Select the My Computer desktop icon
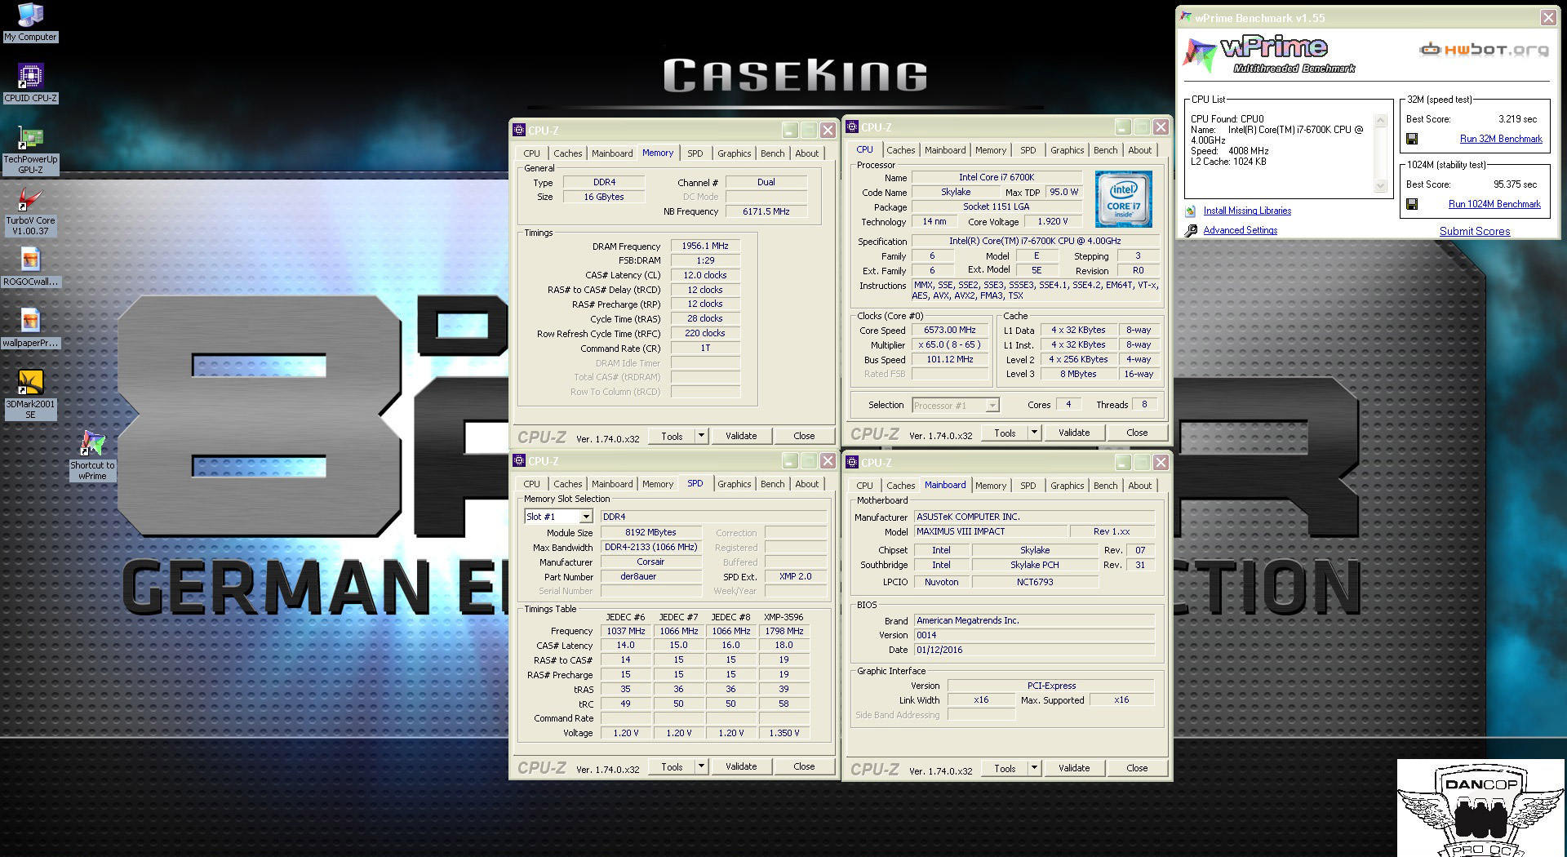 30,22
